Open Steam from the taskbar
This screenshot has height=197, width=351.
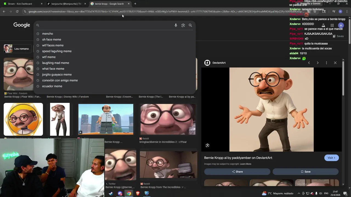tap(111, 193)
